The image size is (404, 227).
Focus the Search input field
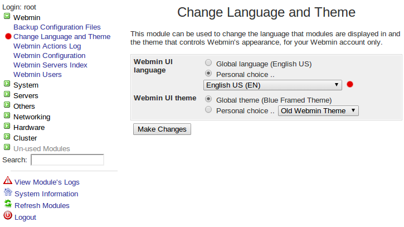tap(67, 160)
